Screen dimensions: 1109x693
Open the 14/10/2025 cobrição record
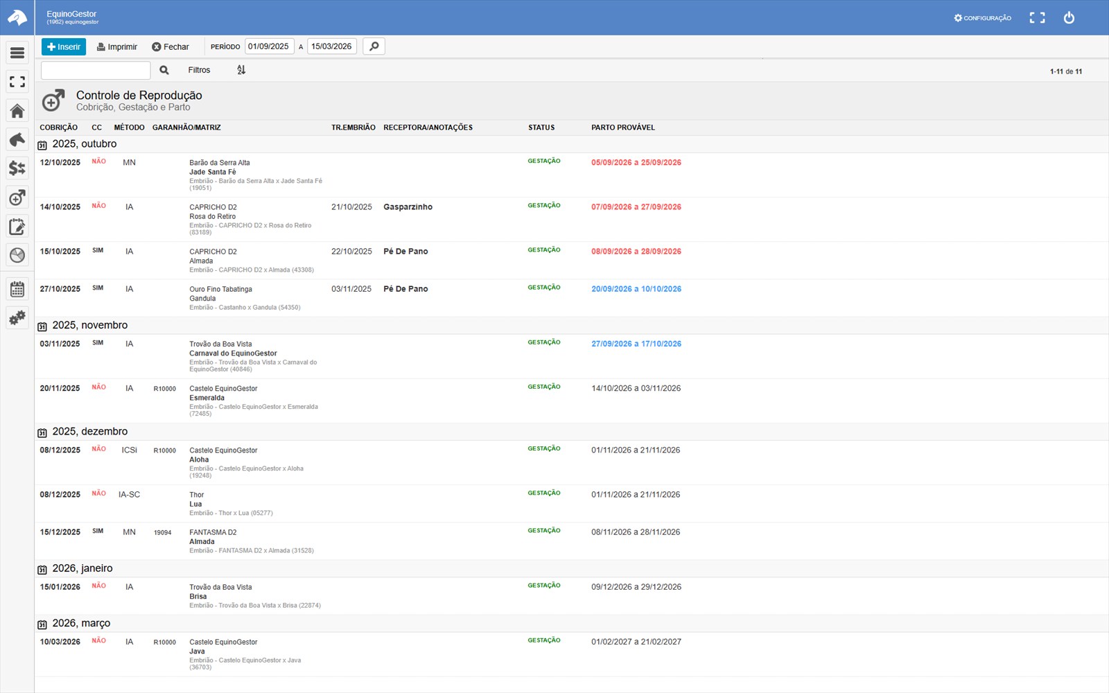[571, 219]
